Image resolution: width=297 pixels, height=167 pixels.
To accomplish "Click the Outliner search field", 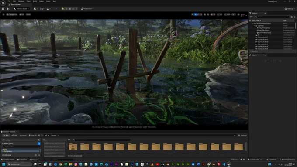I will (x=272, y=17).
